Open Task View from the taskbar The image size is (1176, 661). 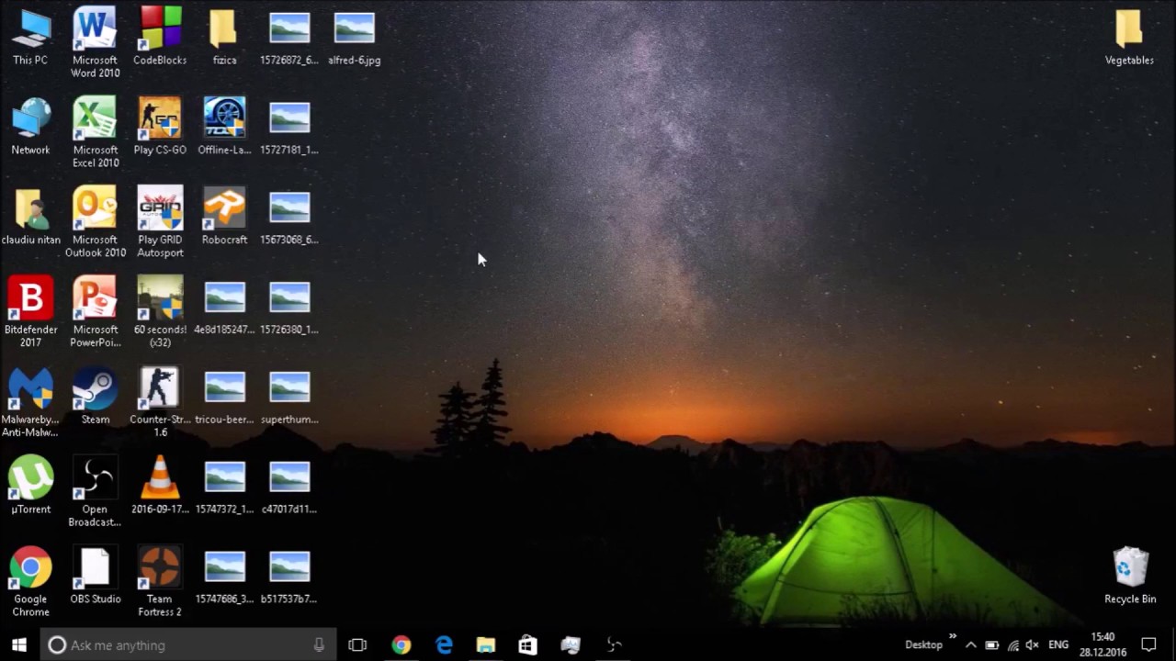pos(357,644)
